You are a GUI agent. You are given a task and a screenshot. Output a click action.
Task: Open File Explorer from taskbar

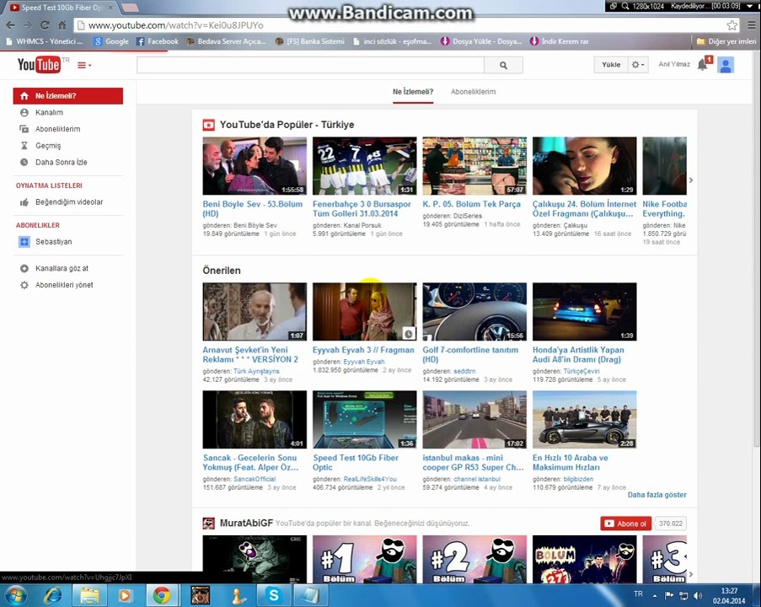pos(90,595)
